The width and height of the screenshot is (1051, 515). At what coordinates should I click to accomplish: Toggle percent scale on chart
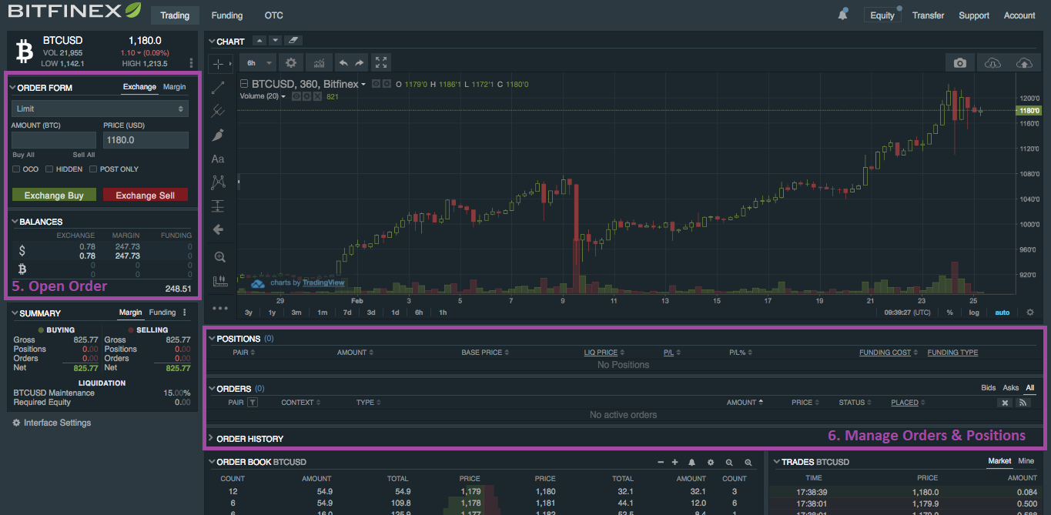click(x=949, y=313)
